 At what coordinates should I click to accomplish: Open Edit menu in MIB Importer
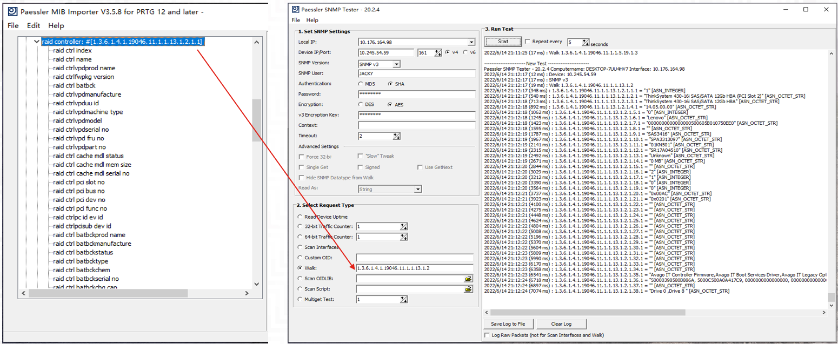(x=34, y=25)
